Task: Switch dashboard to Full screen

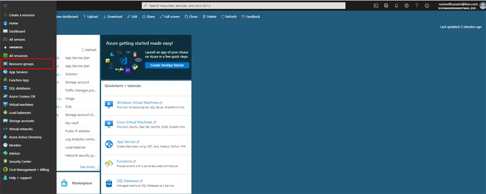Action: pos(169,17)
